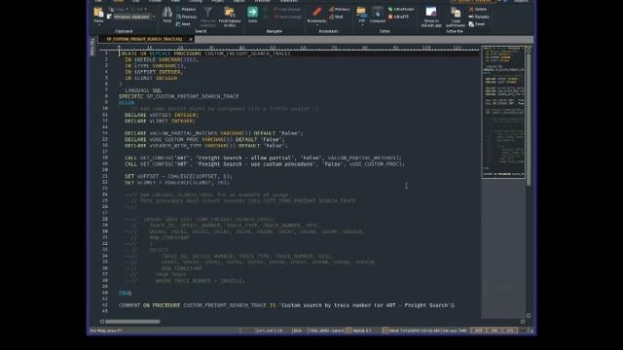Launch UltraFinder from the ribbon
The height and width of the screenshot is (350, 623).
401,9
